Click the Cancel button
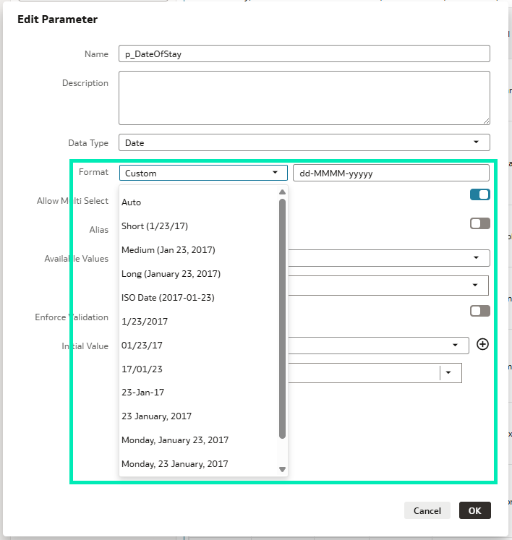The width and height of the screenshot is (512, 540). 427,510
